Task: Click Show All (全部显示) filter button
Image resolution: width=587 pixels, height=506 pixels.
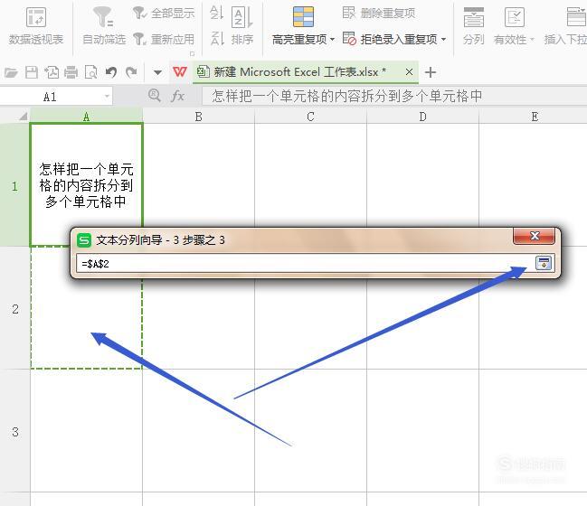Action: point(164,14)
